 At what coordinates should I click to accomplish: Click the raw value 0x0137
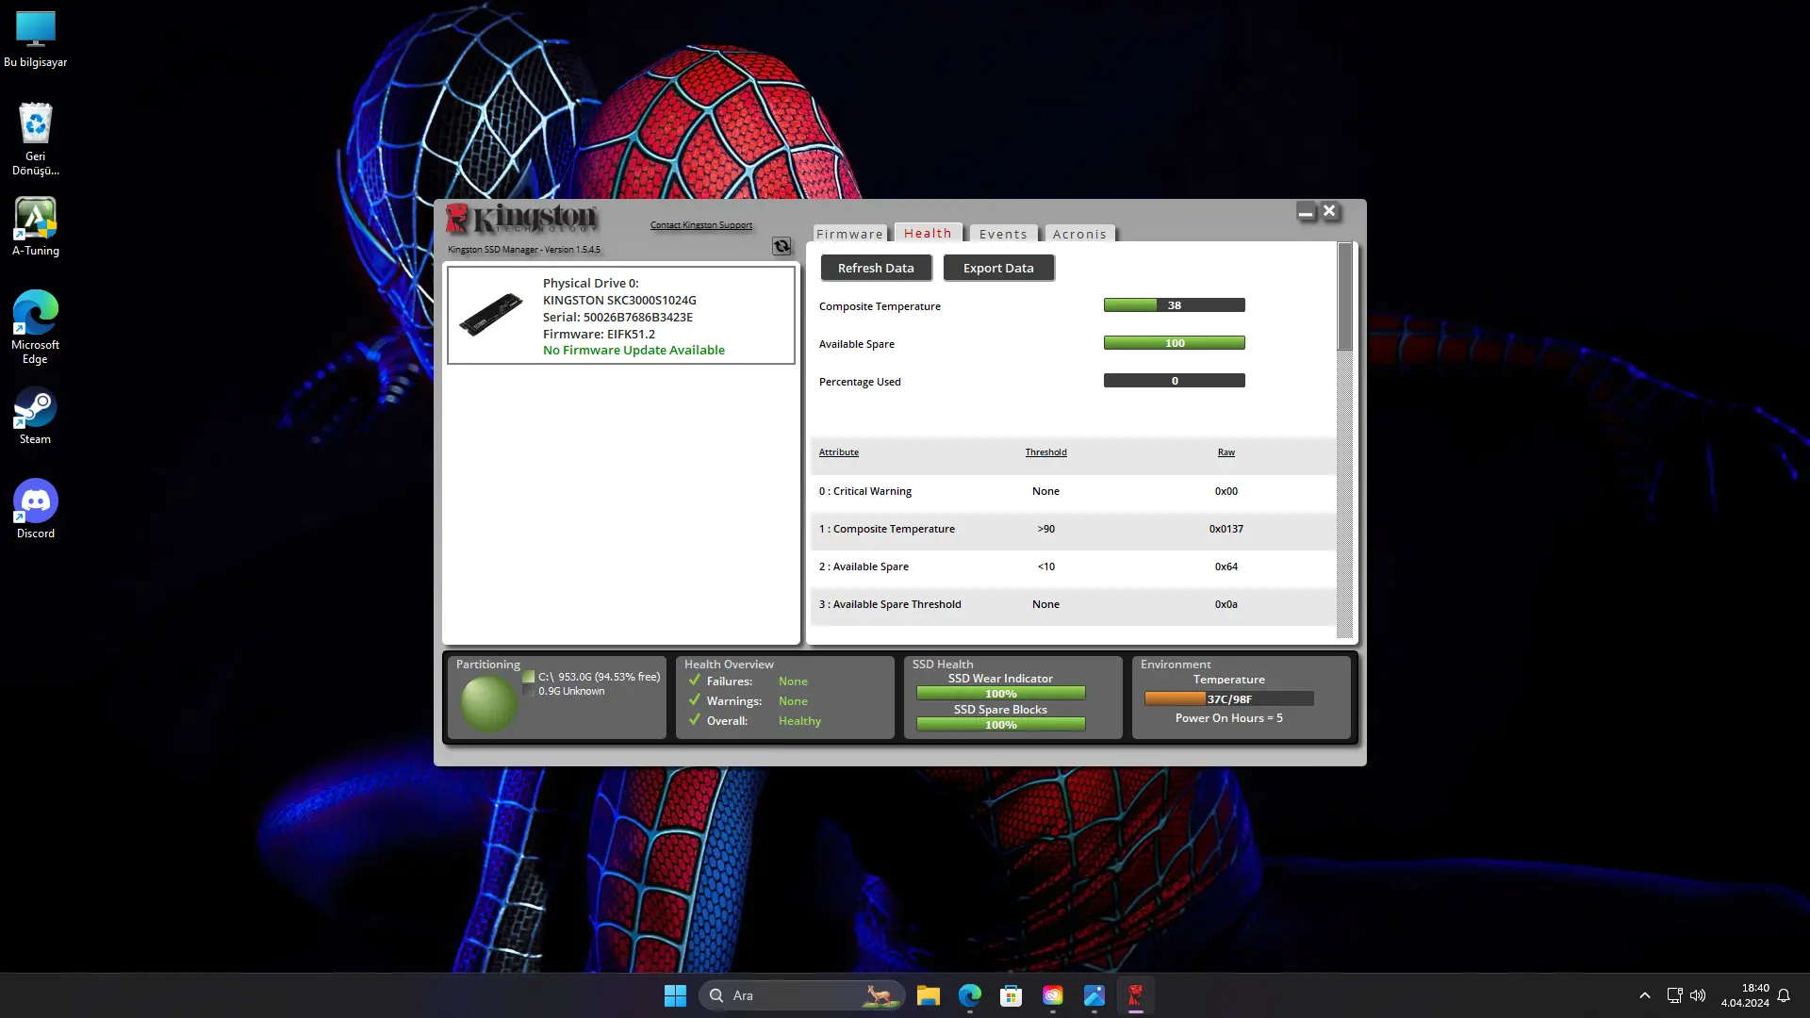(x=1226, y=529)
